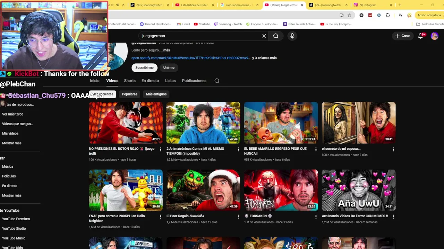Open the Publicaciones channel tab
Screen dimensions: 444x249
[194, 81]
